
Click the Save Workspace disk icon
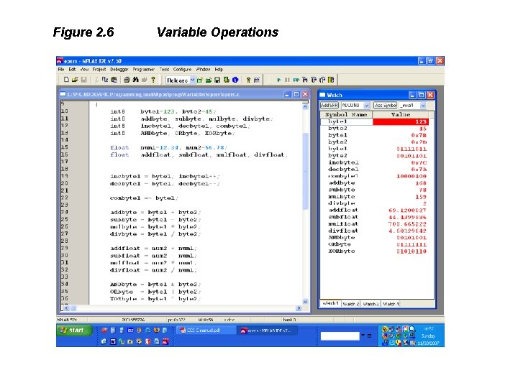(217, 80)
